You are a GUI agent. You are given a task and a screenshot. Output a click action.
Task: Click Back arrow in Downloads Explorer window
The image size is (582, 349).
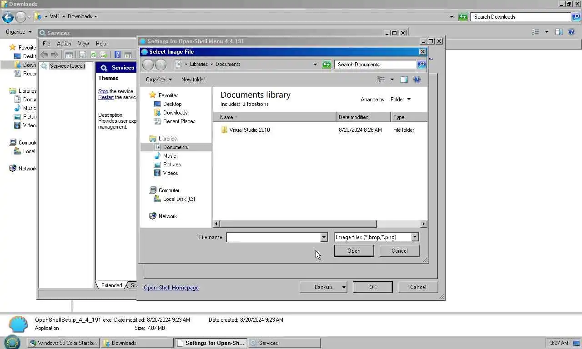pos(8,17)
